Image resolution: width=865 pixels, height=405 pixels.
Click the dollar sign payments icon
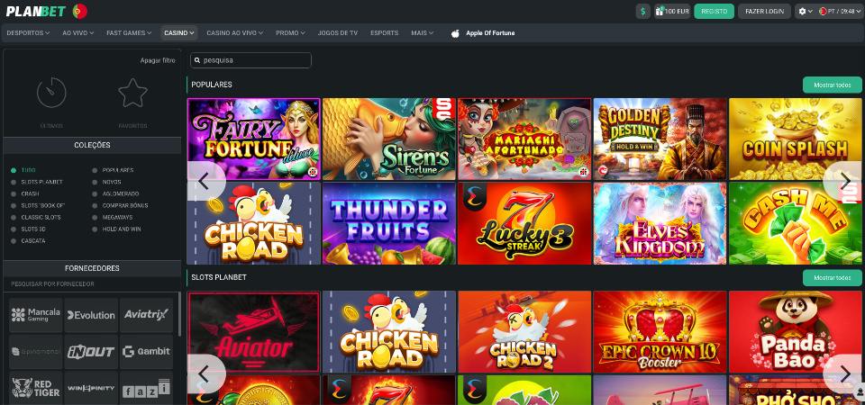tap(642, 11)
